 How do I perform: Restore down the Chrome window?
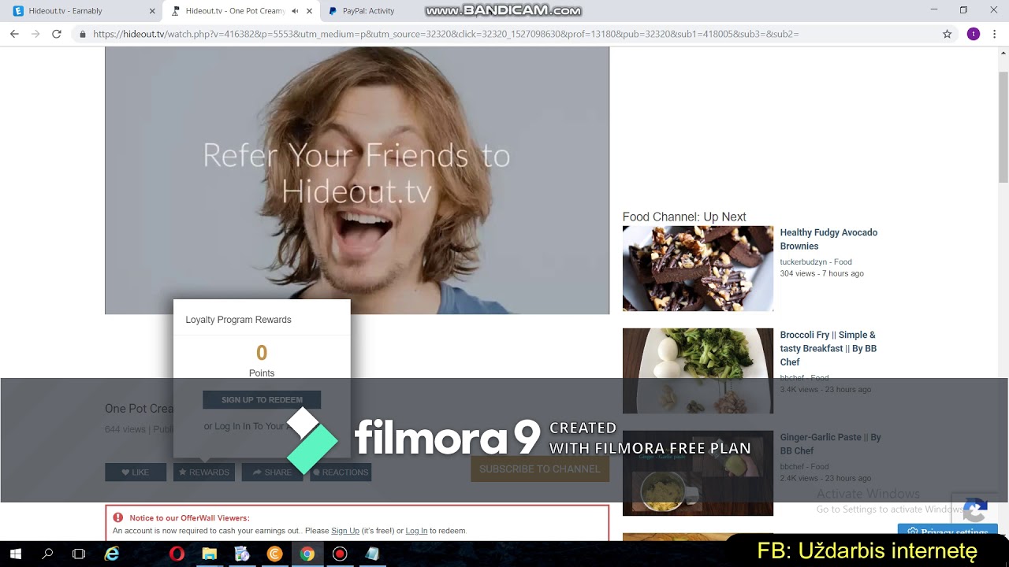pos(963,10)
